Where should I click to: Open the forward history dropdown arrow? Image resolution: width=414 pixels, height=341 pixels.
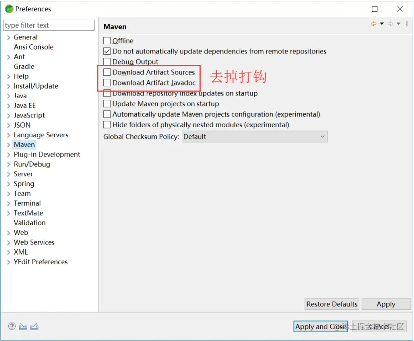pos(398,24)
